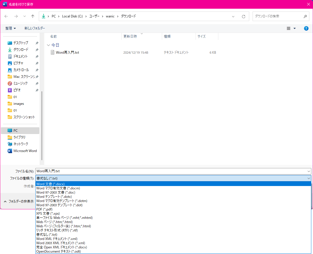
Task: Open the images folder in sidebar
Action: coord(19,104)
